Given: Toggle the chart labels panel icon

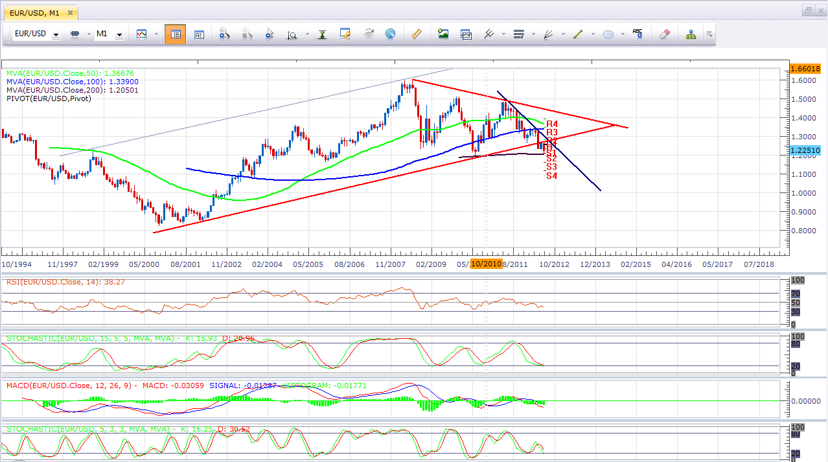Looking at the screenshot, I should coord(199,34).
